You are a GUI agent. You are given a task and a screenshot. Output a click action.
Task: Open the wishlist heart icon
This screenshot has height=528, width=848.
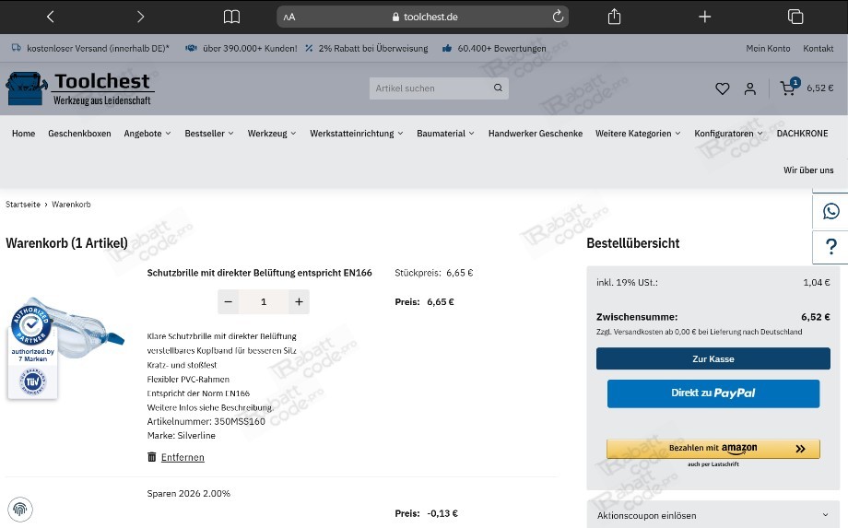point(722,88)
